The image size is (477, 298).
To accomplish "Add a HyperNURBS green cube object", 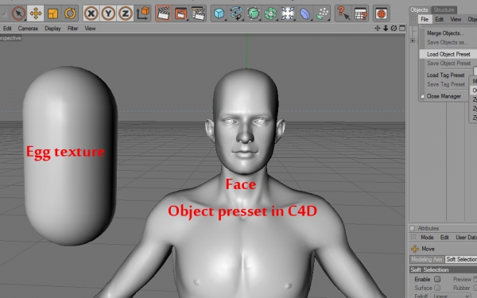I will (x=253, y=14).
